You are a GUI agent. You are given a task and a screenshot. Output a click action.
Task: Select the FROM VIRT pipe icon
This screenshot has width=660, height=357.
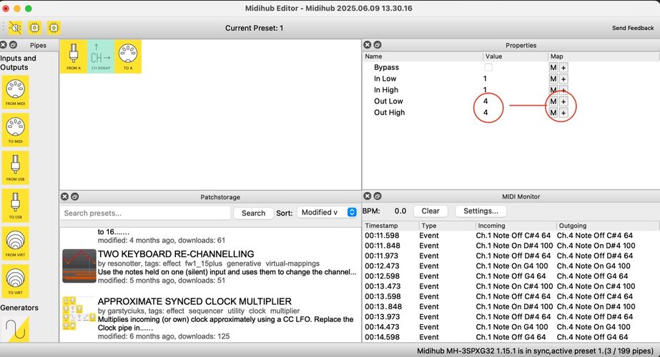pos(15,243)
